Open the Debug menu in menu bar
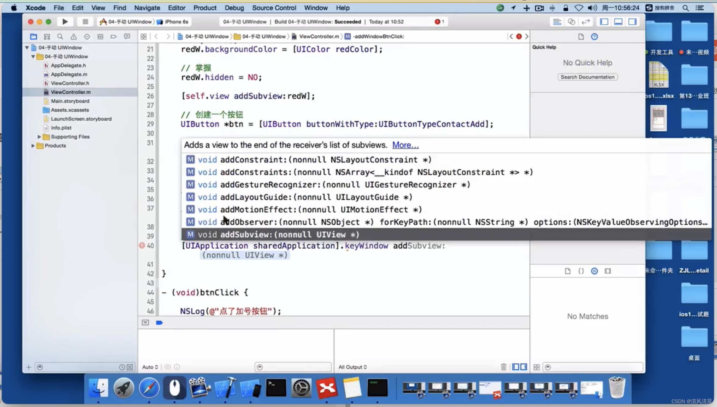This screenshot has height=407, width=717. 234,7
